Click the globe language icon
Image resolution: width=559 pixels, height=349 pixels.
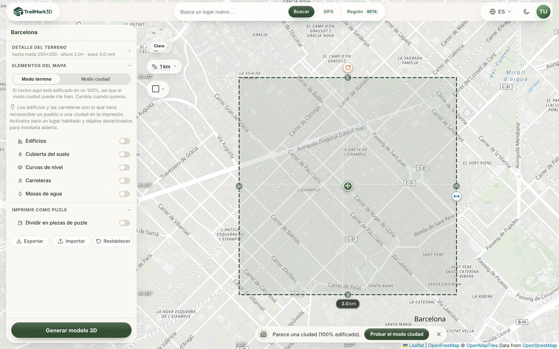493,12
